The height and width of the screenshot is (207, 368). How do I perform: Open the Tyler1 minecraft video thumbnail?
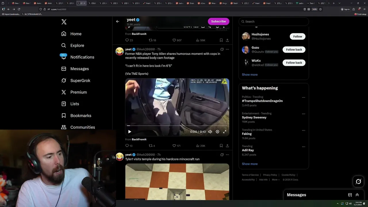click(177, 182)
